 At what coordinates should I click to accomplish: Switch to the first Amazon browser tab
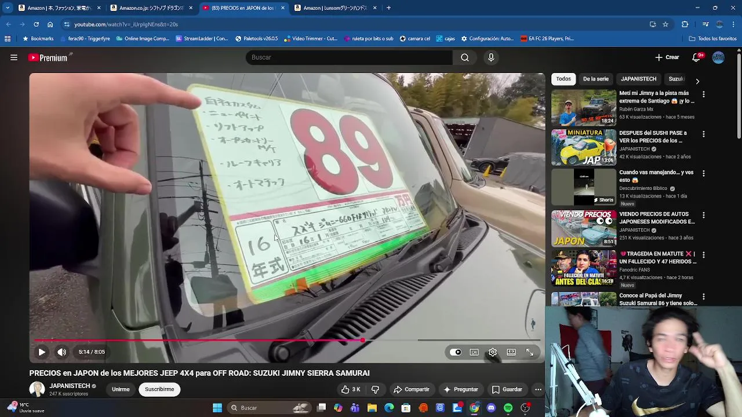click(59, 8)
